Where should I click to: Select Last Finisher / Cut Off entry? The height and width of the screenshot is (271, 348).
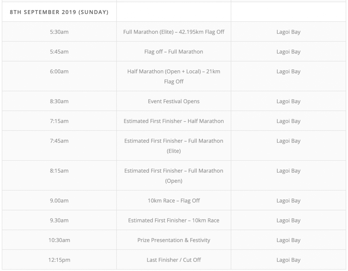(x=174, y=260)
